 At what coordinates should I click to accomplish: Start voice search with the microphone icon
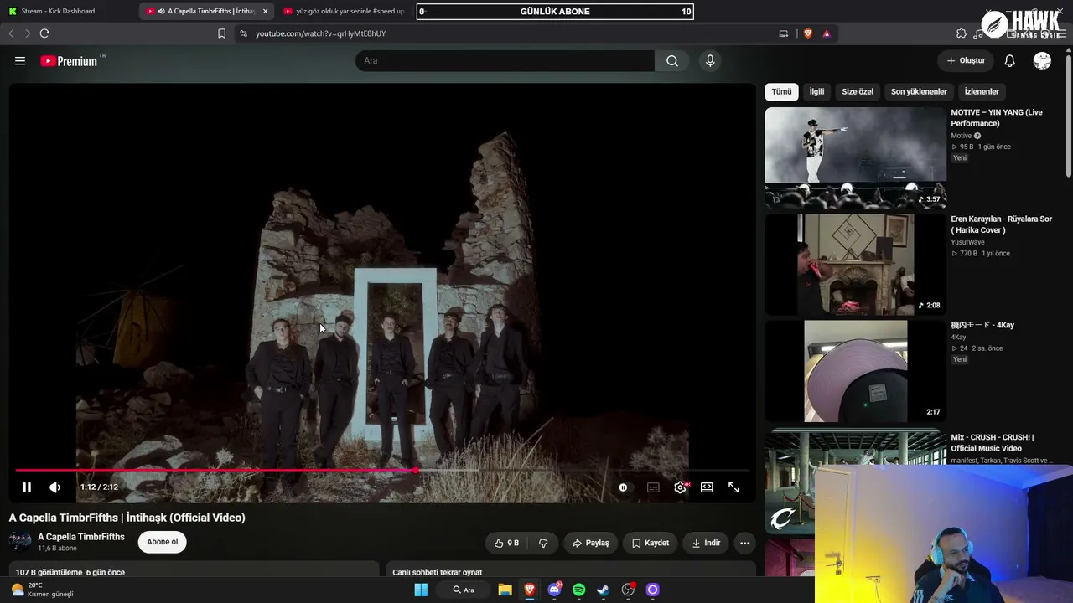(x=710, y=61)
